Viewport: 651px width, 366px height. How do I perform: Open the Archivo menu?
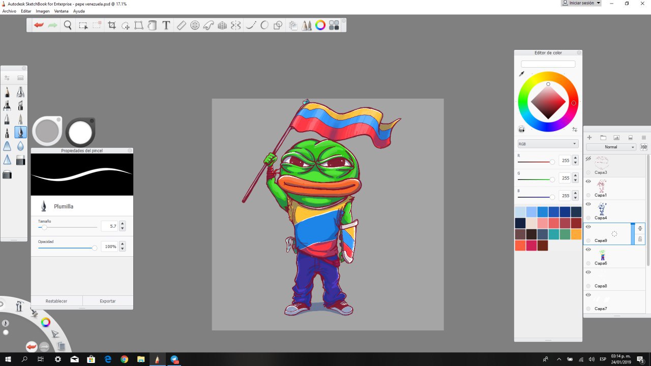9,11
